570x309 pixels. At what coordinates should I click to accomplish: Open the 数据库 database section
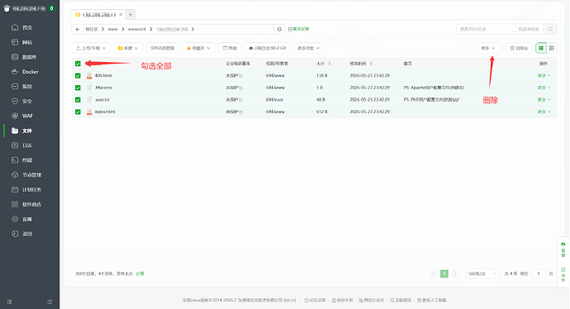[30, 57]
